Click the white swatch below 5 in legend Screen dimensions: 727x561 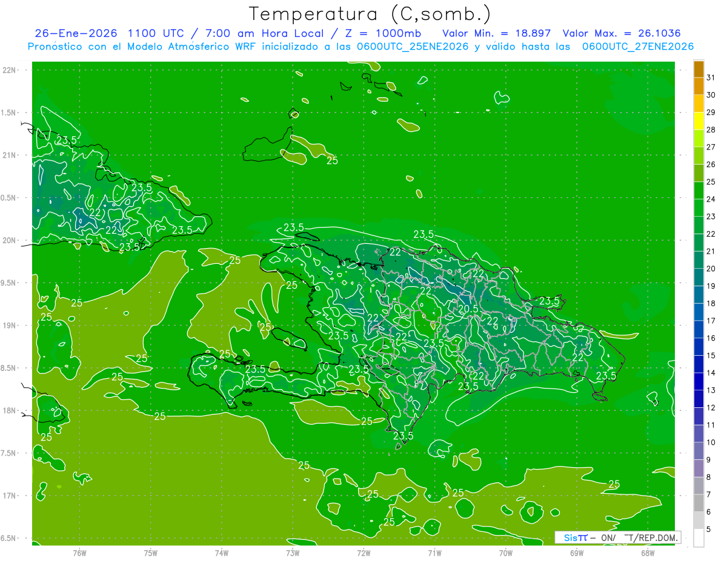click(x=699, y=538)
